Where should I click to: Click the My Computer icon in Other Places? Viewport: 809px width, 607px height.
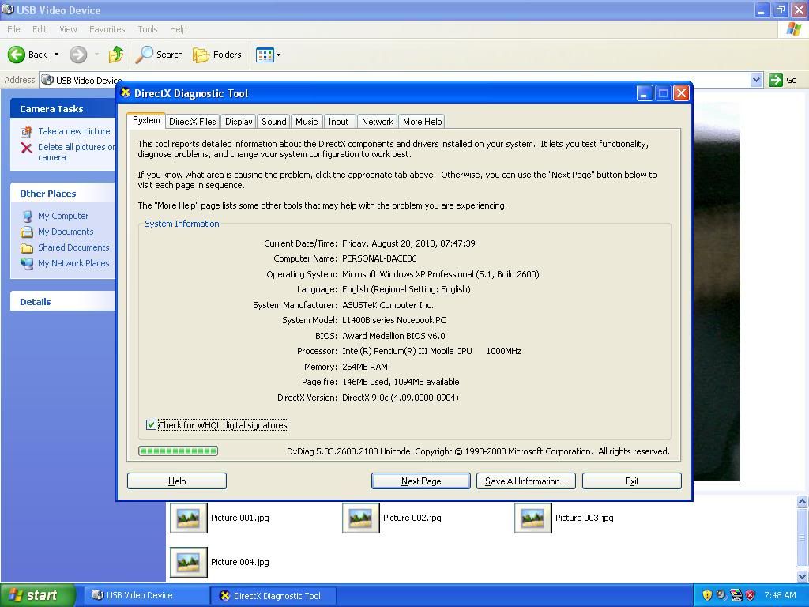click(27, 217)
